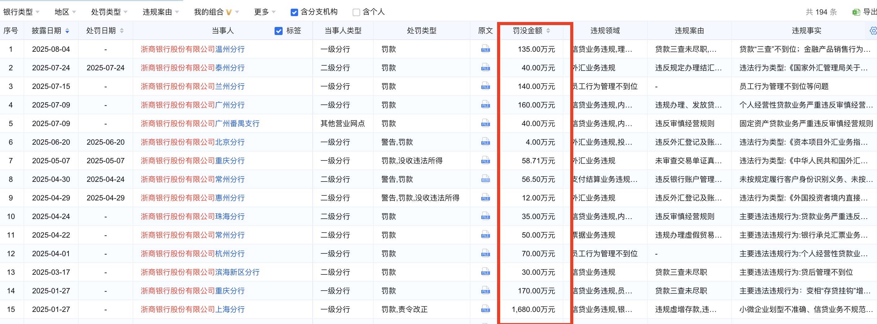
Task: Sort by 罚没金额 using the sort arrows
Action: click(548, 31)
